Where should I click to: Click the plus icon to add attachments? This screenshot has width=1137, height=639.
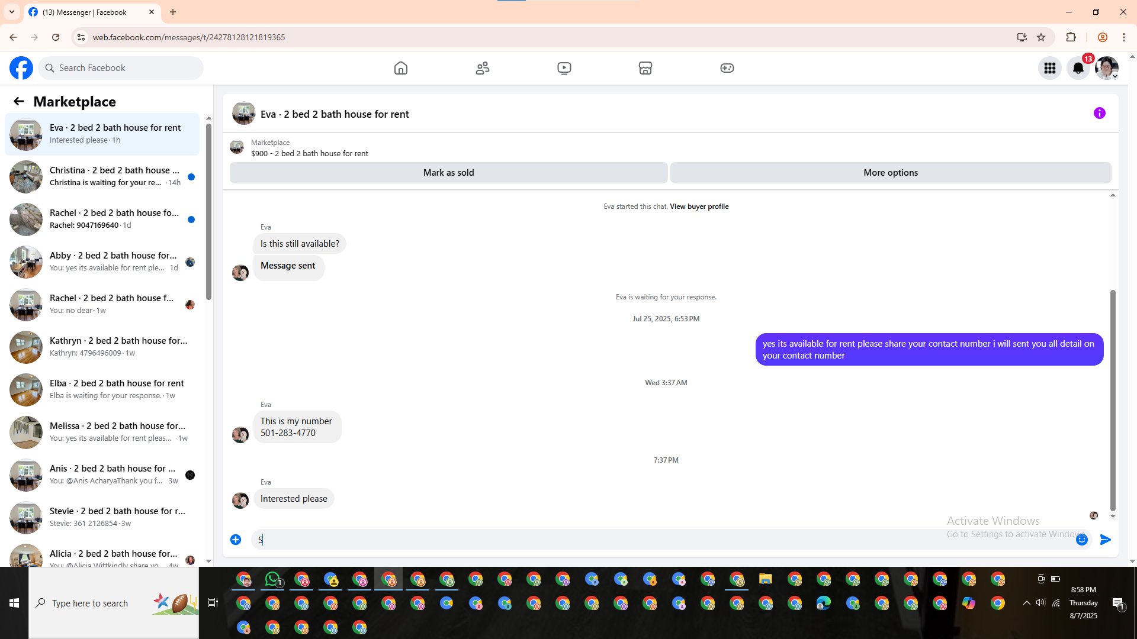pos(236,540)
